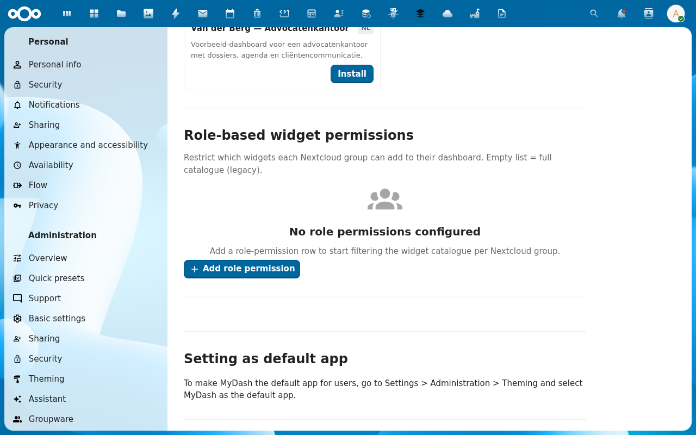Click the Administration section heading
Screen dimensions: 696x435
coord(63,235)
